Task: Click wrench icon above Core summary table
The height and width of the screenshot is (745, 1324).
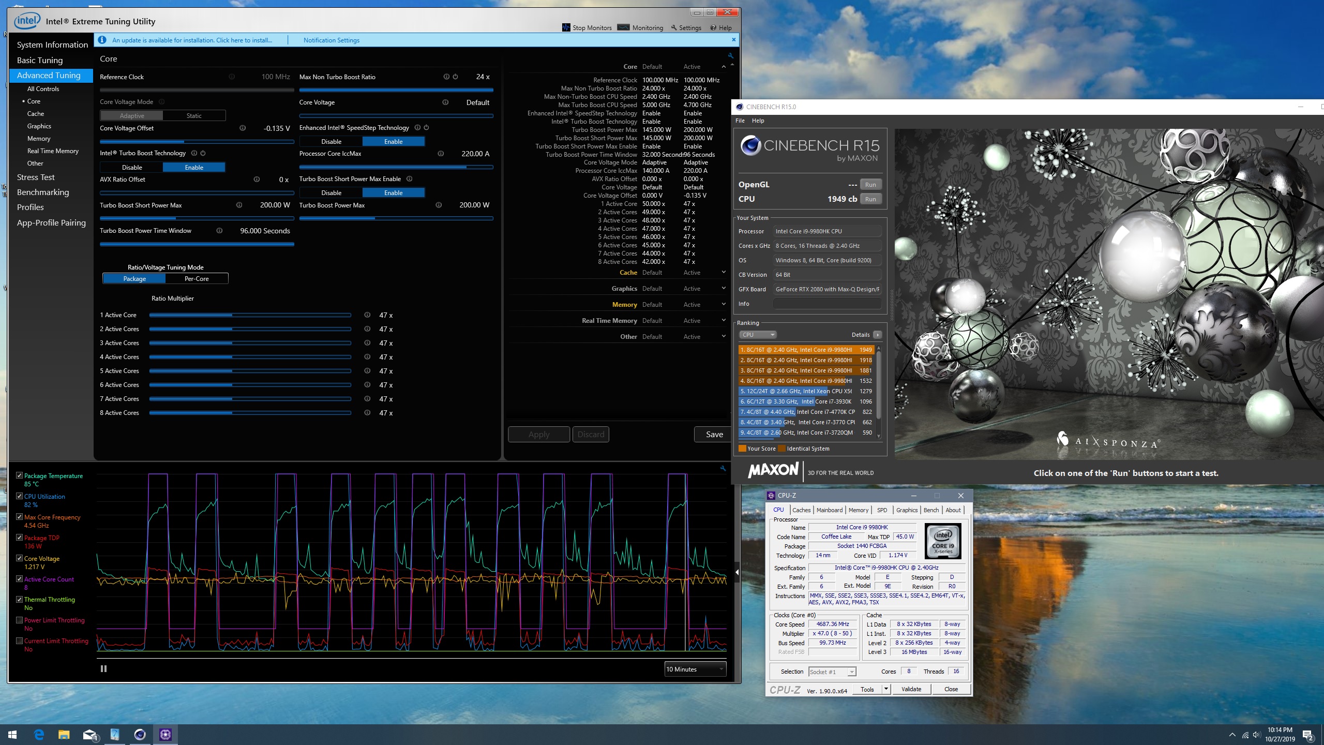Action: point(730,55)
